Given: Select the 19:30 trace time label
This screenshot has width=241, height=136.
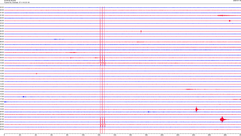Looking at the screenshot, I should click(x=2, y=109).
